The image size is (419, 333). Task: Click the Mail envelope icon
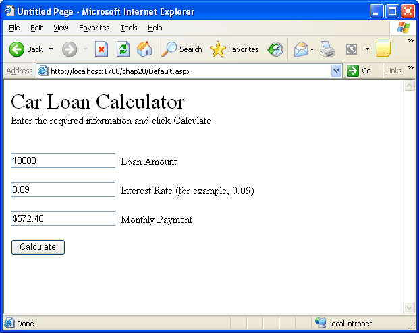coord(300,49)
